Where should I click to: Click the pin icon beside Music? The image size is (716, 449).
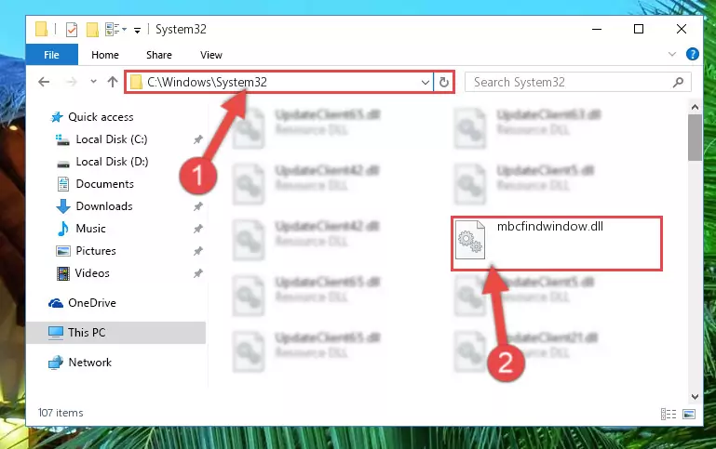197,229
